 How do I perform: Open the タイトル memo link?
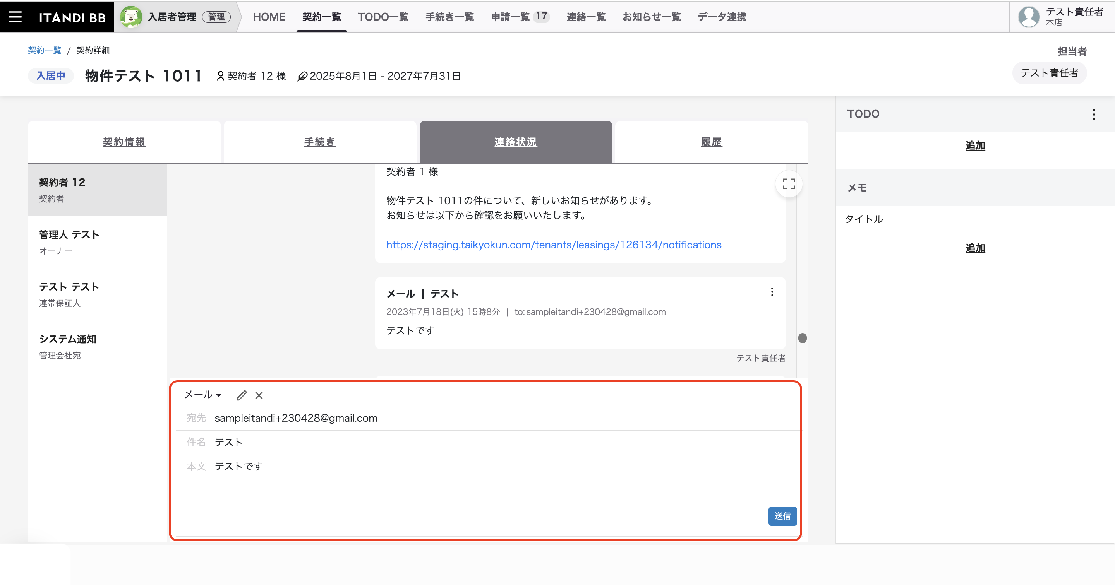point(863,219)
